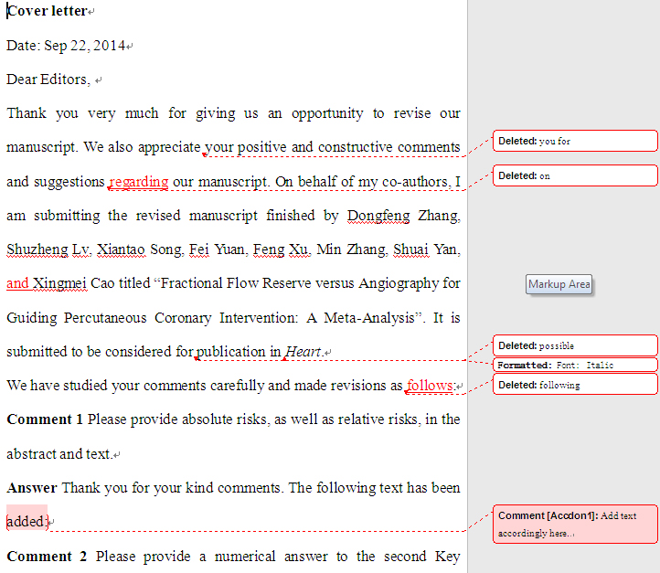Click the "Dear Editors," salutation

click(48, 80)
